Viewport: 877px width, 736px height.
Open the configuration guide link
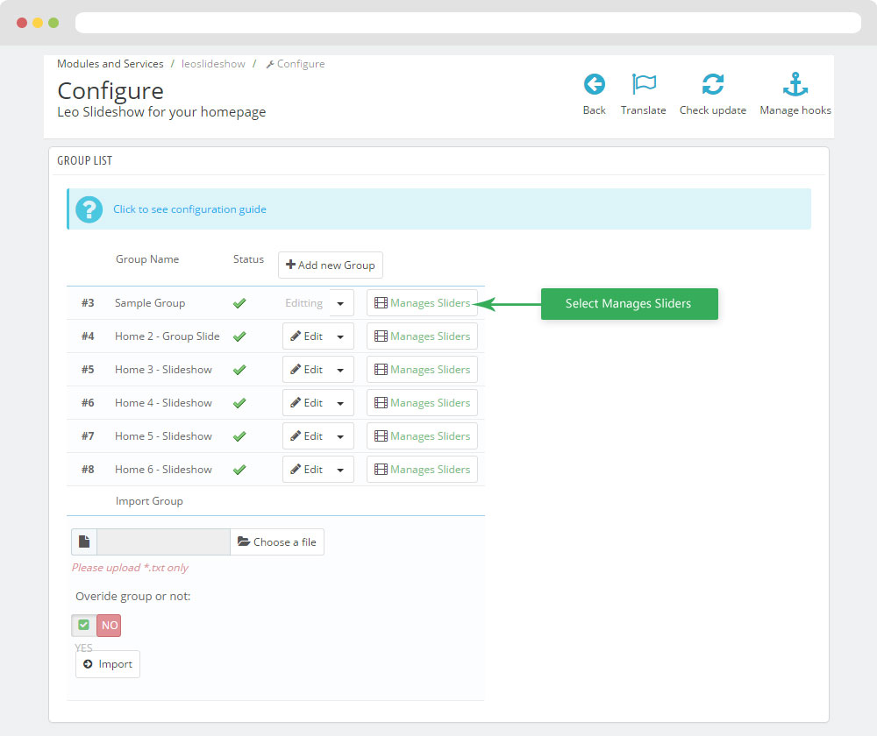click(189, 209)
